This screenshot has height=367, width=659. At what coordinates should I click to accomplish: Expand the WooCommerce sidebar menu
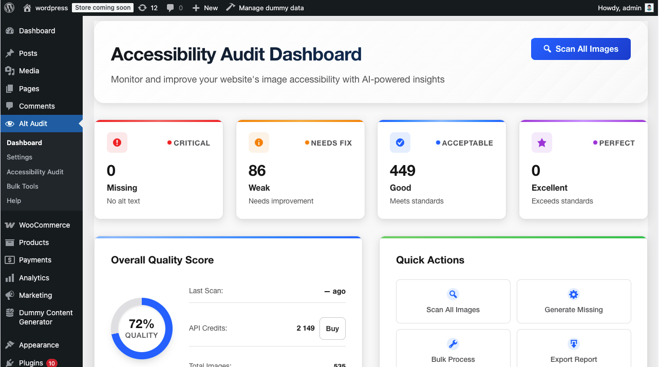tap(44, 225)
